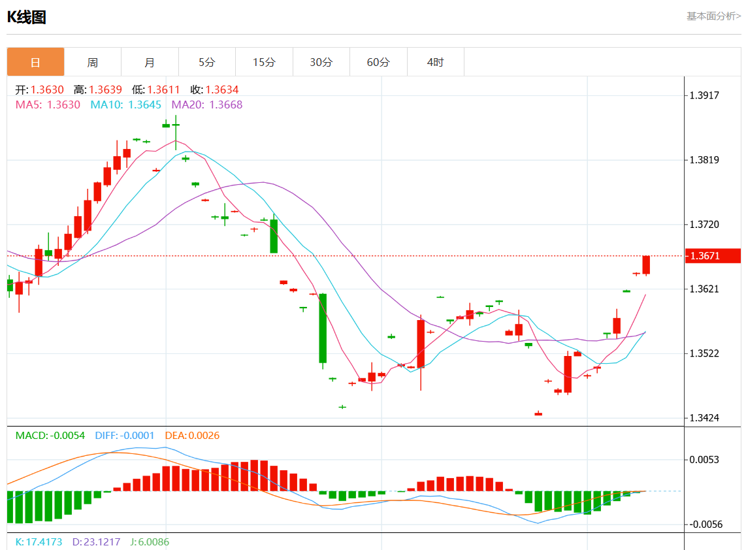Screen dimensions: 746x550
Task: Click the K线图 chart title
Action: [27, 18]
